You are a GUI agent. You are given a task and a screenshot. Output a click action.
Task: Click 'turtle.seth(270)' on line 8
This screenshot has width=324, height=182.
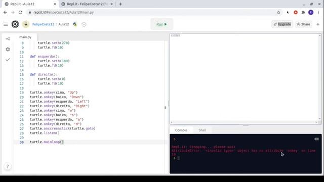pyautogui.click(x=54, y=43)
